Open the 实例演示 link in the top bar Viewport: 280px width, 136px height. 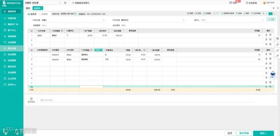tap(81, 3)
